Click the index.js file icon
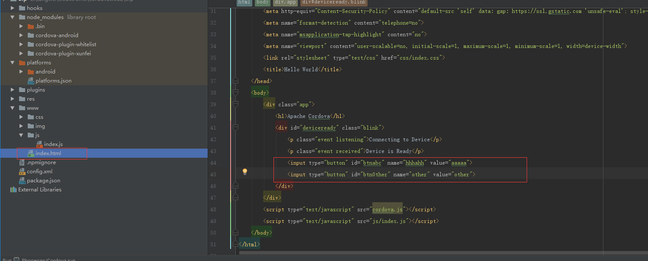The image size is (648, 261). point(39,144)
